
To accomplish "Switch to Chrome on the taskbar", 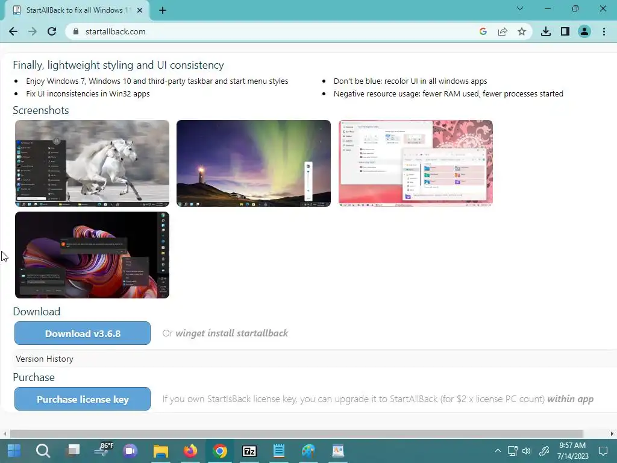I will [x=219, y=451].
